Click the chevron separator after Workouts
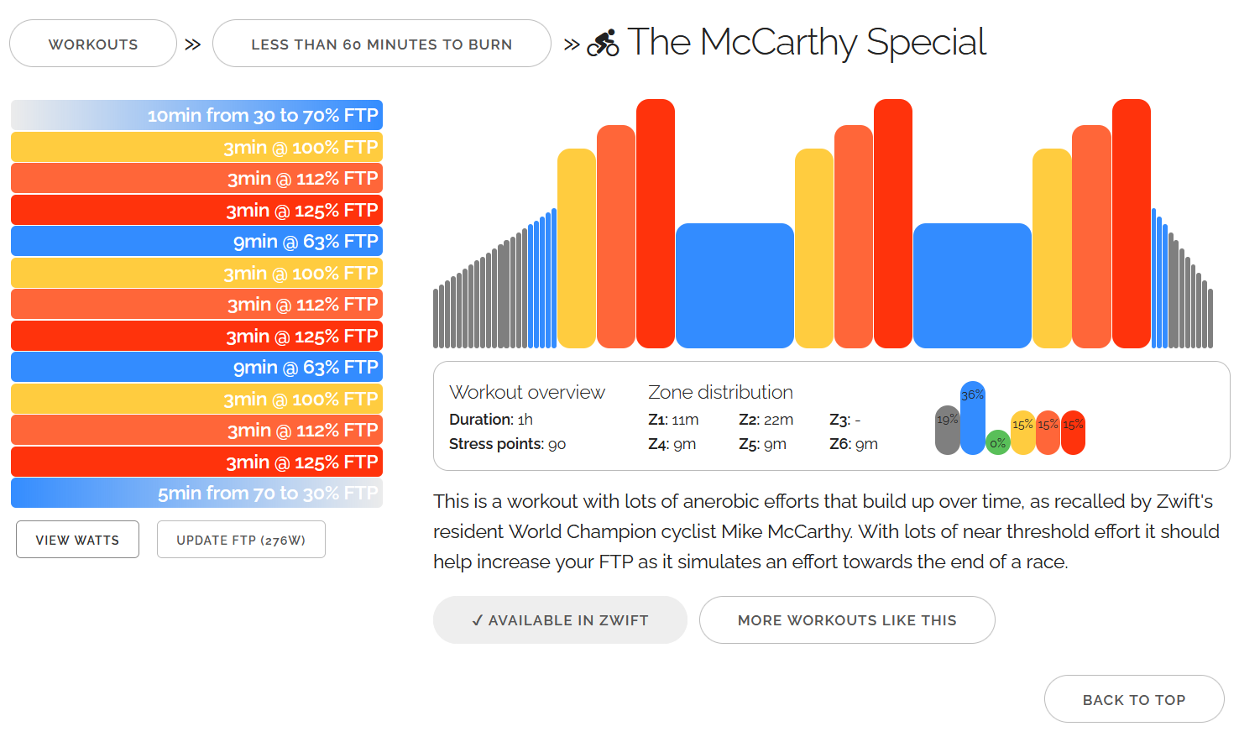Image resolution: width=1239 pixels, height=742 pixels. pyautogui.click(x=193, y=44)
